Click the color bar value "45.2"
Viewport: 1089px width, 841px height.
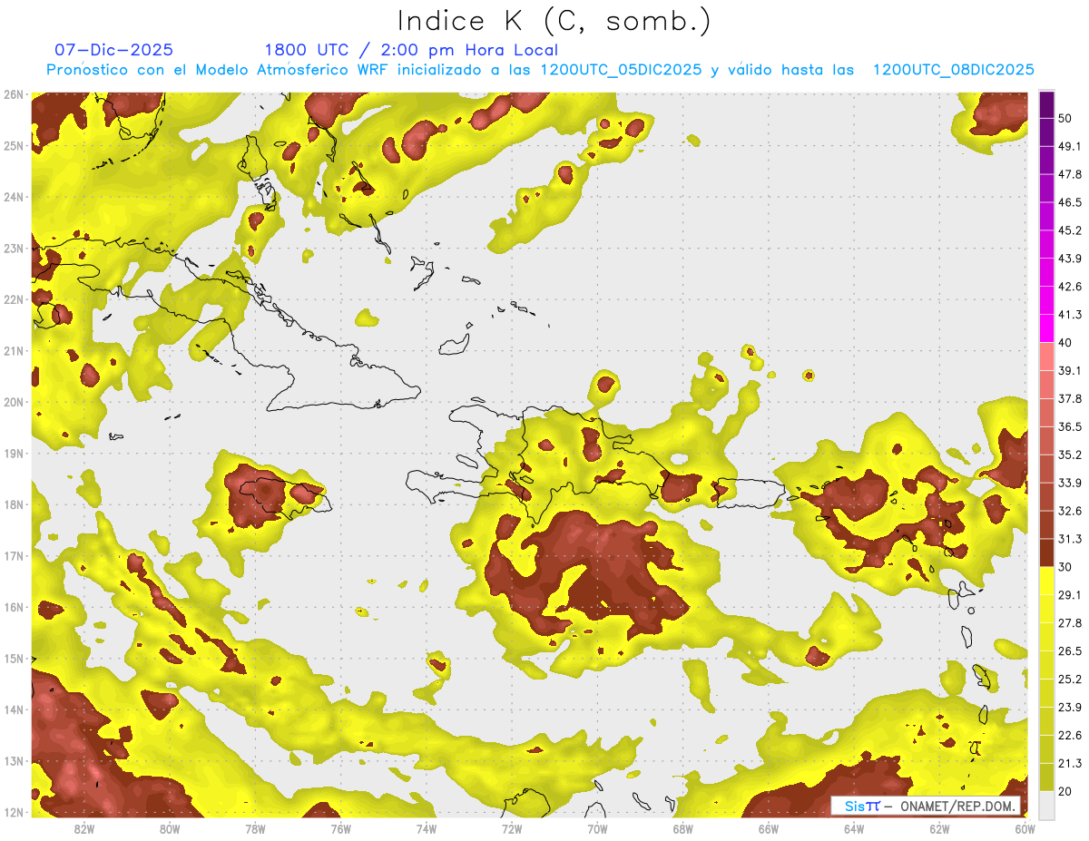pos(1070,230)
